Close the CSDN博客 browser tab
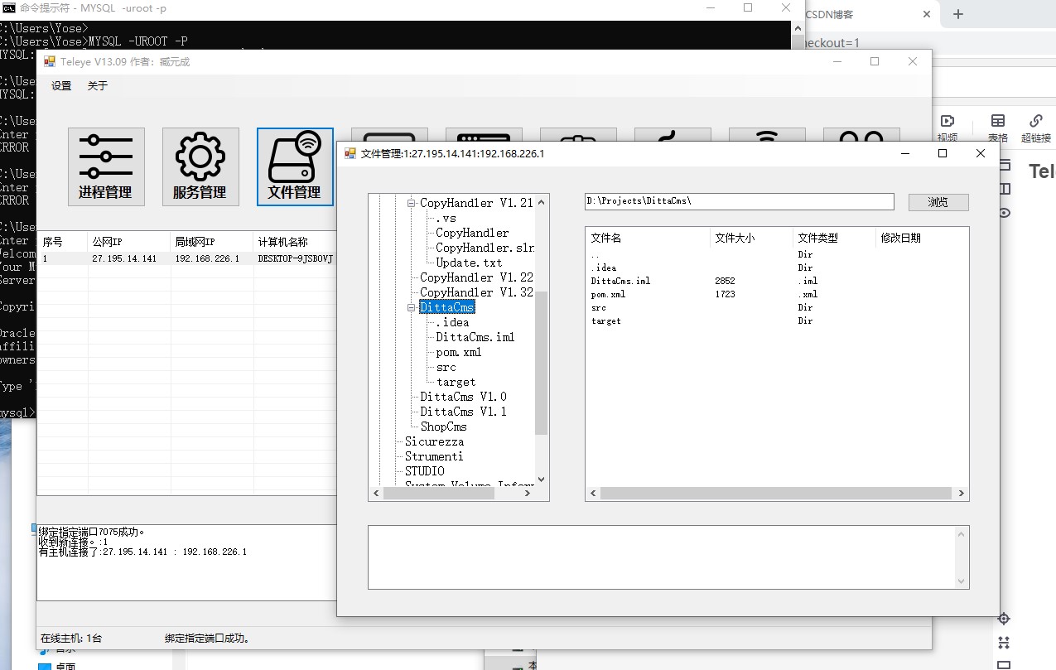 point(927,14)
